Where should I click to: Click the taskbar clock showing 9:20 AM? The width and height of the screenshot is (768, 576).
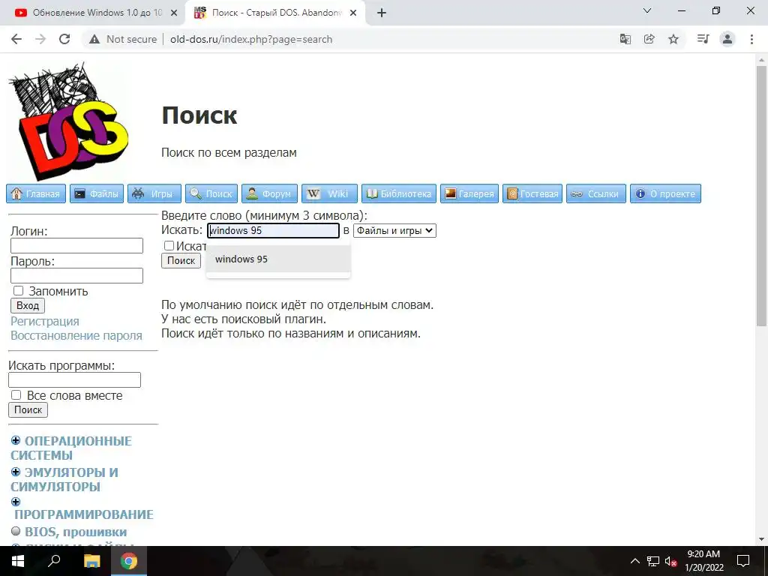tap(703, 561)
